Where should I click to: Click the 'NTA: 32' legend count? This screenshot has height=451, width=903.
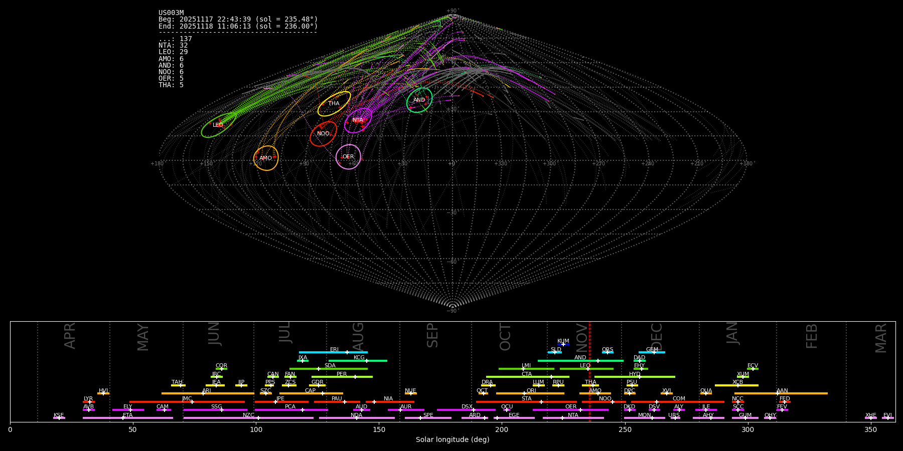coord(173,46)
